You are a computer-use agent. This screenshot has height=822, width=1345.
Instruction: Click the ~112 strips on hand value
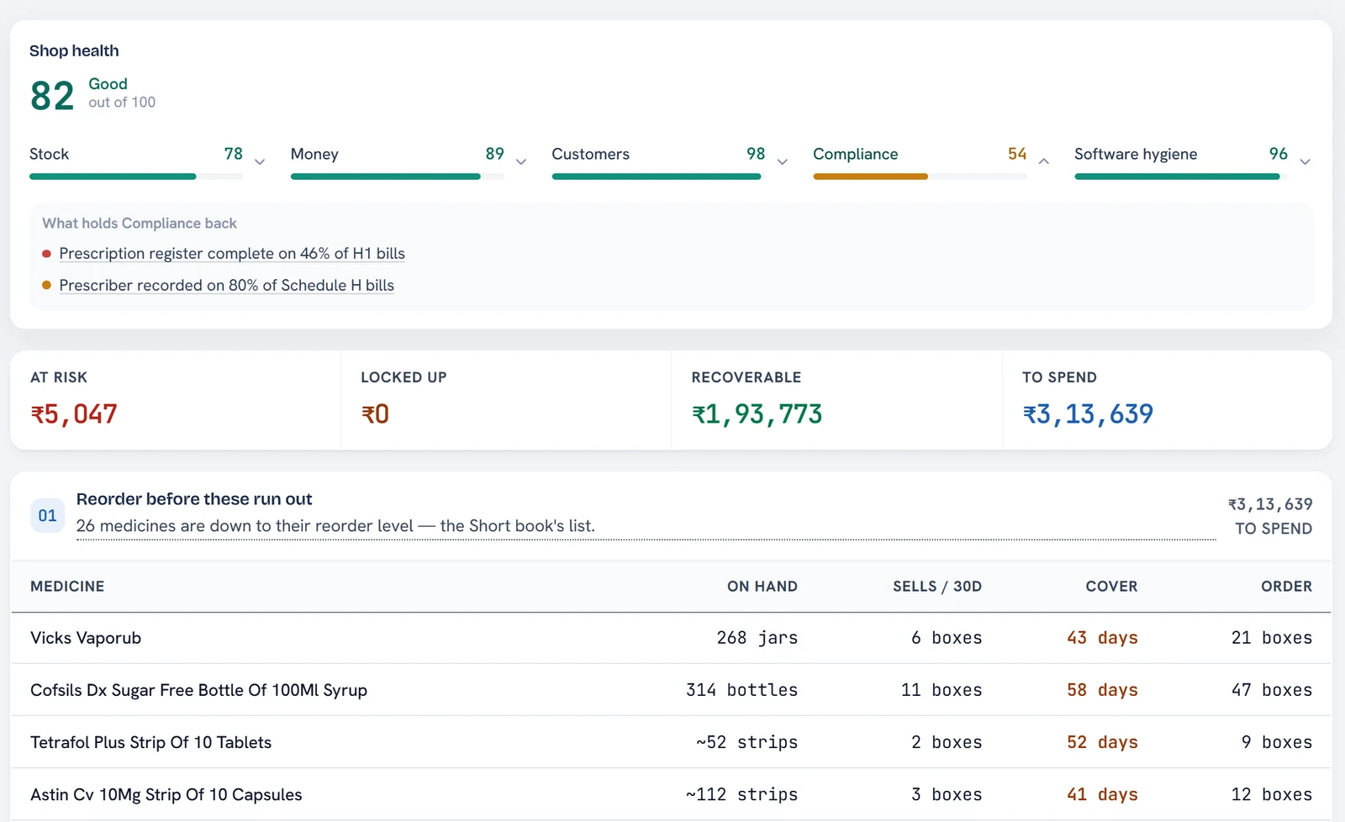click(x=741, y=794)
